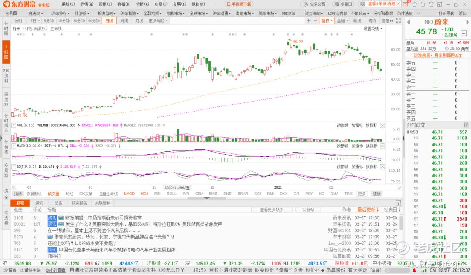Image resolution: width=471 pixels, height=275 pixels.
Task: Click the 快速交易 quick trade button
Action: coord(314,4)
